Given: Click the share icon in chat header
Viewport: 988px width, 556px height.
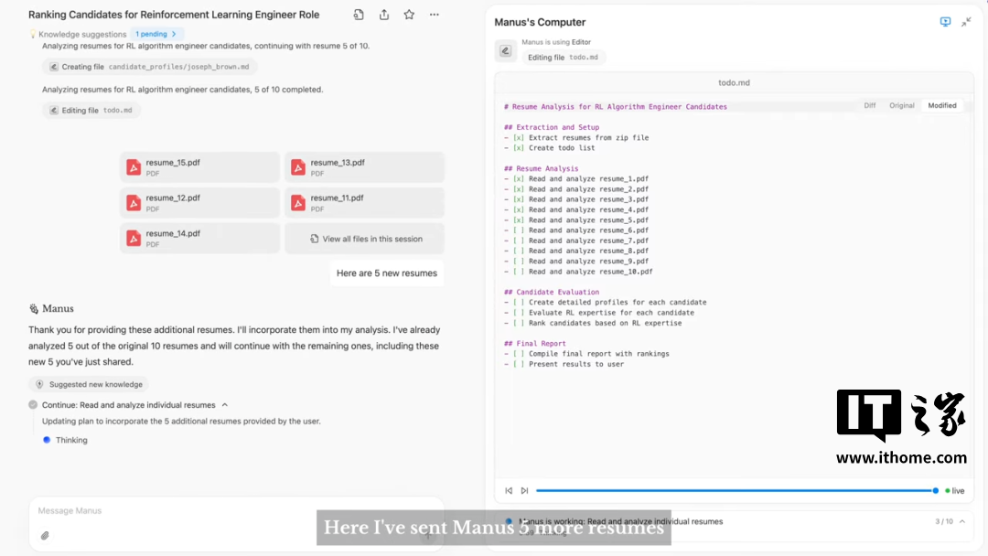Looking at the screenshot, I should coord(384,15).
